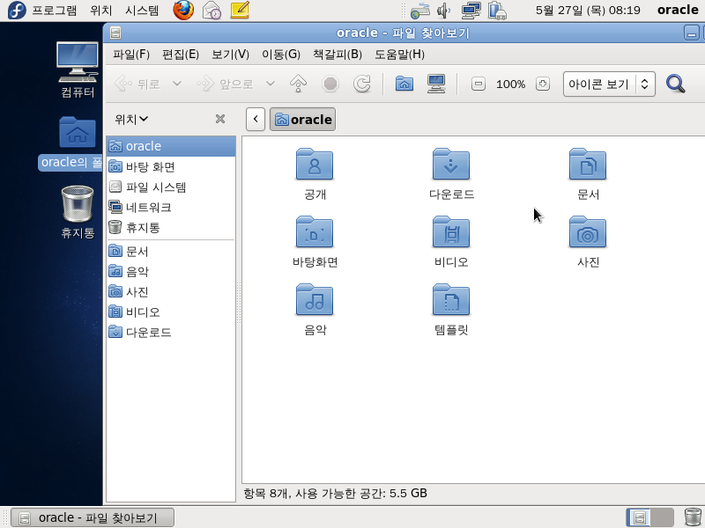
Task: Launch Firefox from the top panel
Action: [x=183, y=10]
